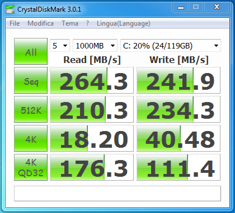
Task: Expand the C: drive selection dropdown
Action: (x=171, y=46)
